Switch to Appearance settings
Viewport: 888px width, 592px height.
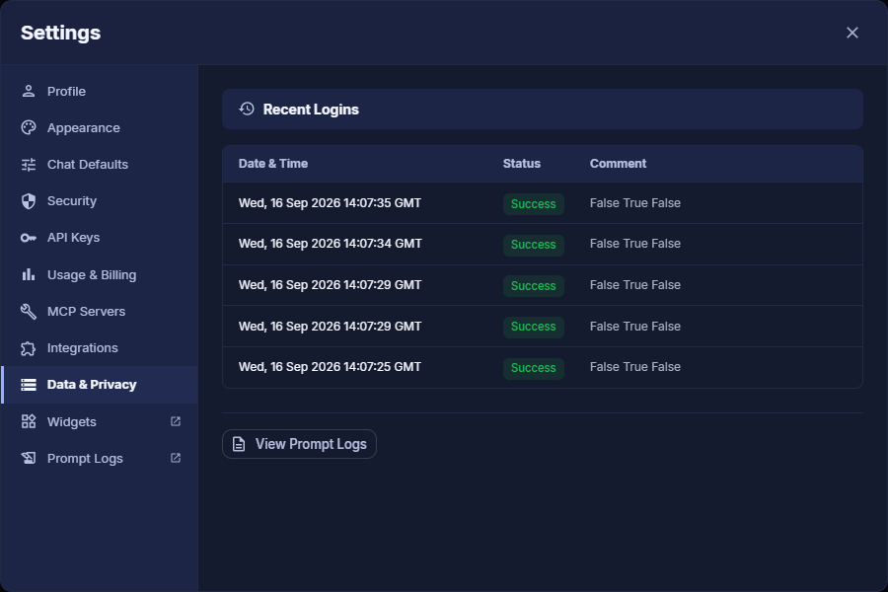click(x=100, y=128)
